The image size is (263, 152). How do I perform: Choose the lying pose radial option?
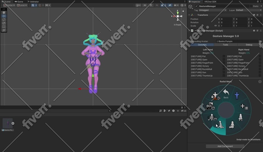210,106
